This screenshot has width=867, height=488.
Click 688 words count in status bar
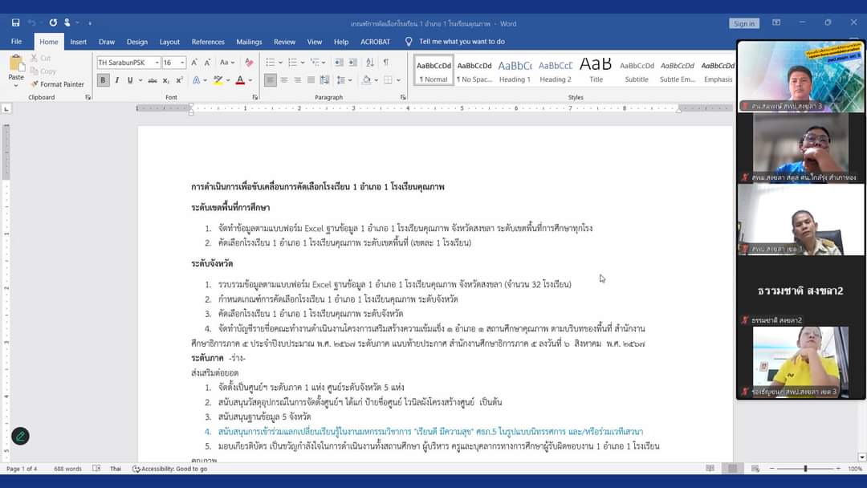(x=67, y=469)
